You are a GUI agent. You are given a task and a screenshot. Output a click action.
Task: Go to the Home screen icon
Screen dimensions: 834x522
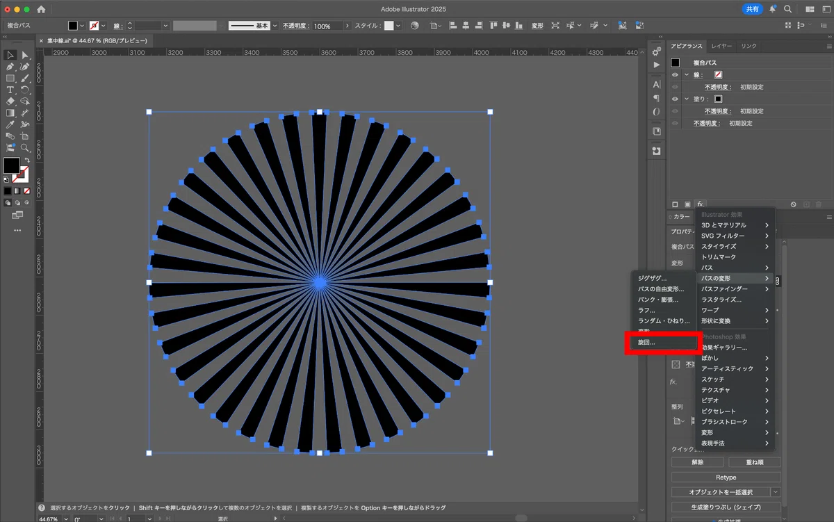click(41, 10)
